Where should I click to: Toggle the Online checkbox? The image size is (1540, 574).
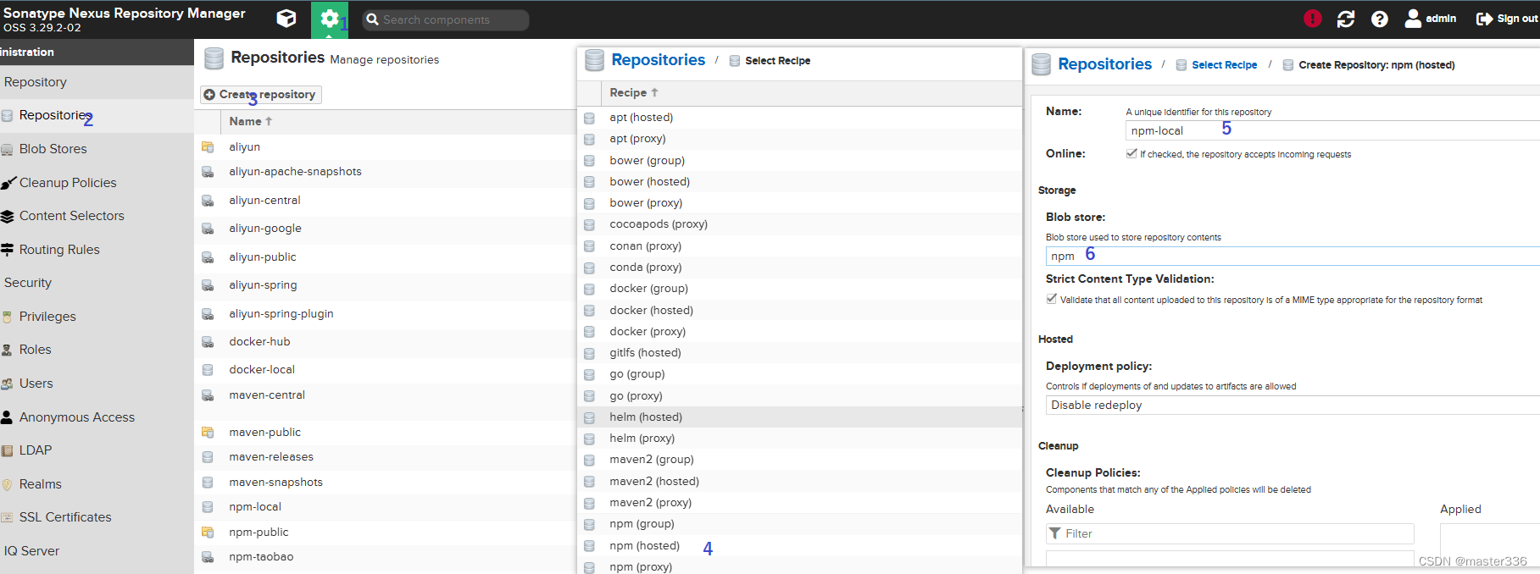click(x=1131, y=153)
